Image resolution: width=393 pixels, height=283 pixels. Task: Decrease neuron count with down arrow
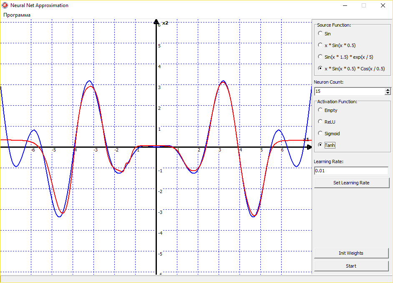(388, 93)
